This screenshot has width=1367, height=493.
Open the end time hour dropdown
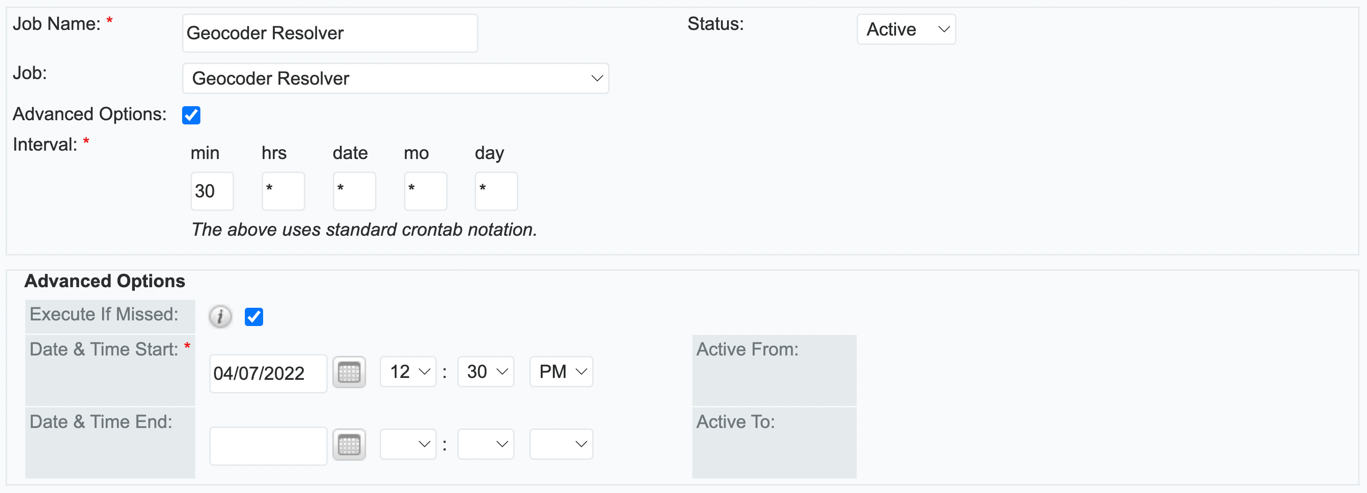click(408, 444)
